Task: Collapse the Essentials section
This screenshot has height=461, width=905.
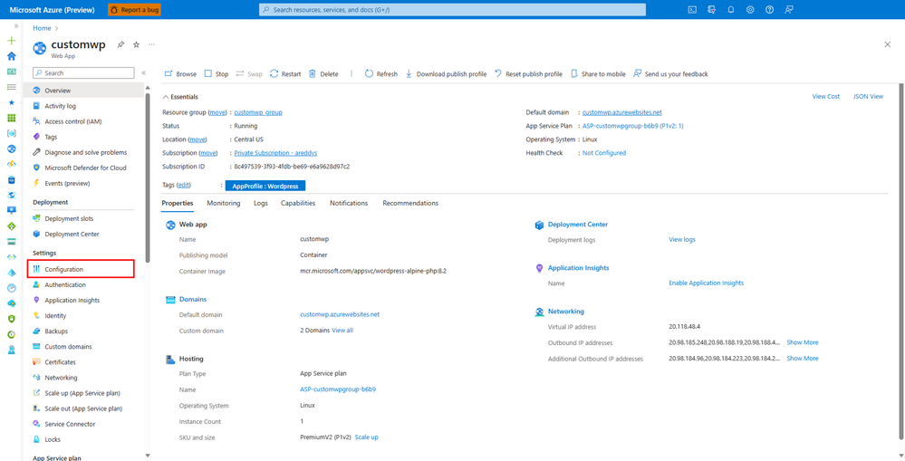Action: point(180,97)
